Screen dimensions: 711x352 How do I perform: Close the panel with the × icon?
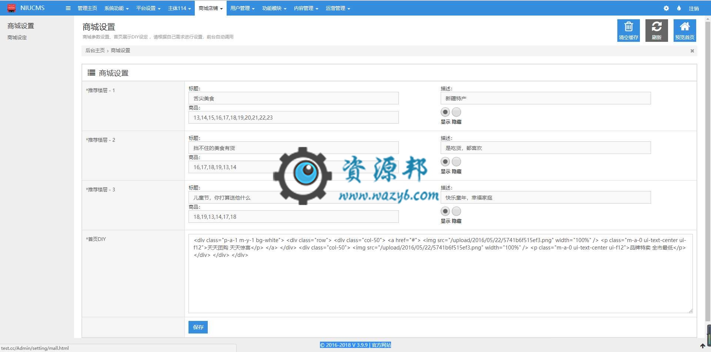pos(692,51)
